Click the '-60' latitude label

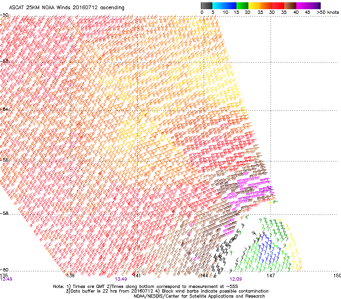click(x=4, y=270)
